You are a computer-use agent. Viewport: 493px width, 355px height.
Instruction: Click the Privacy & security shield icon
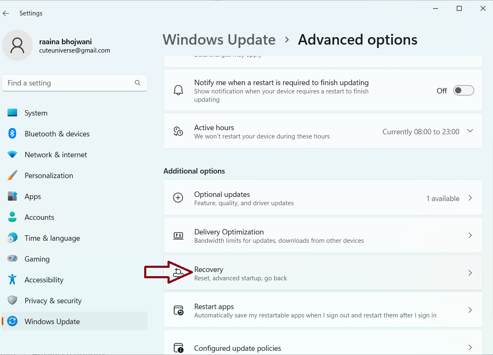click(x=13, y=301)
